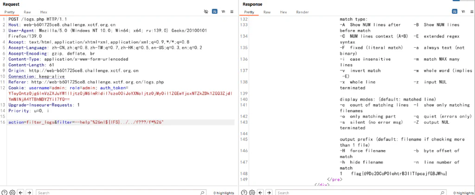Click Response search magnifier icon
This screenshot has height=195, width=475.
point(442,193)
